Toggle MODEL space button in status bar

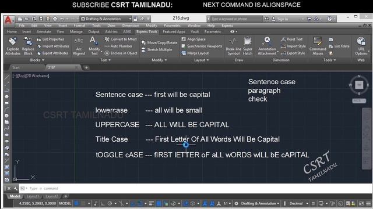tap(65, 203)
